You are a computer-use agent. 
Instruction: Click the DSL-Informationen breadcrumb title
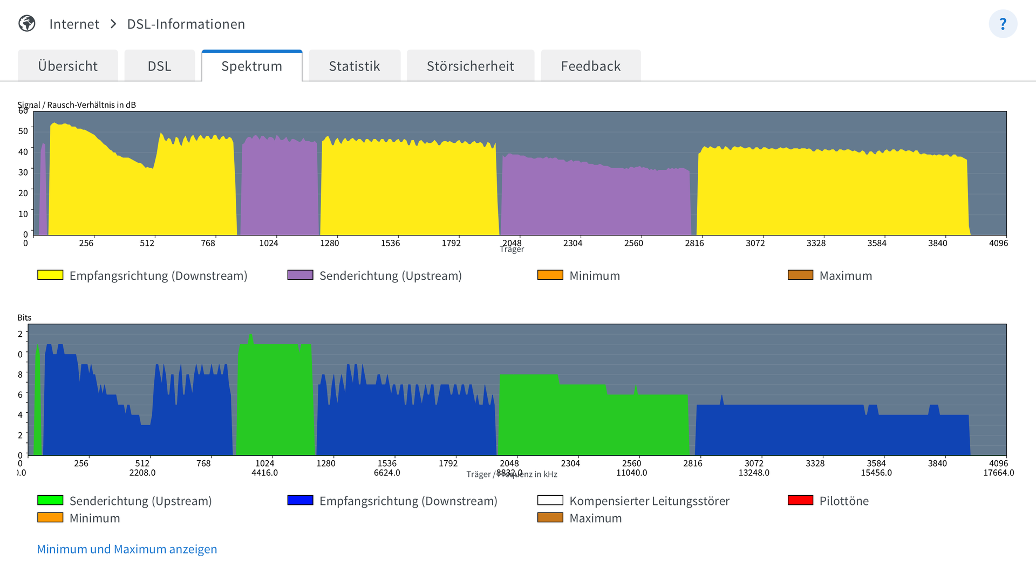[x=186, y=24]
